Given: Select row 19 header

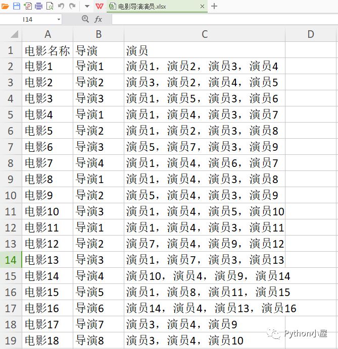Looking at the screenshot, I should pyautogui.click(x=11, y=340).
